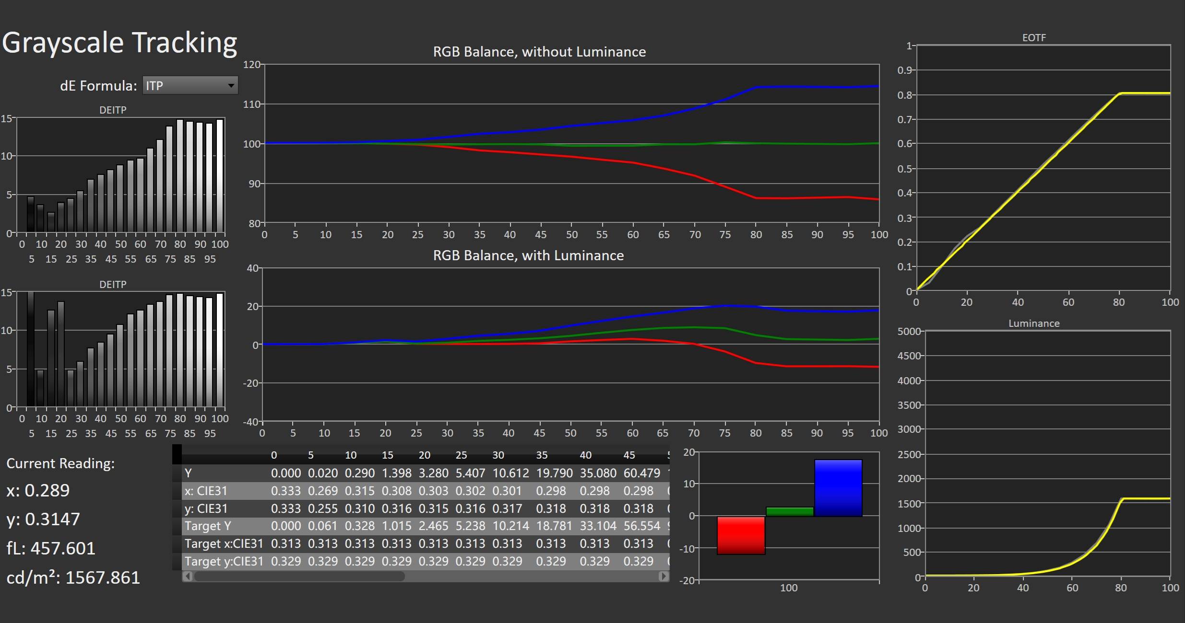Click the dE Formula dropdown arrow

(x=231, y=86)
